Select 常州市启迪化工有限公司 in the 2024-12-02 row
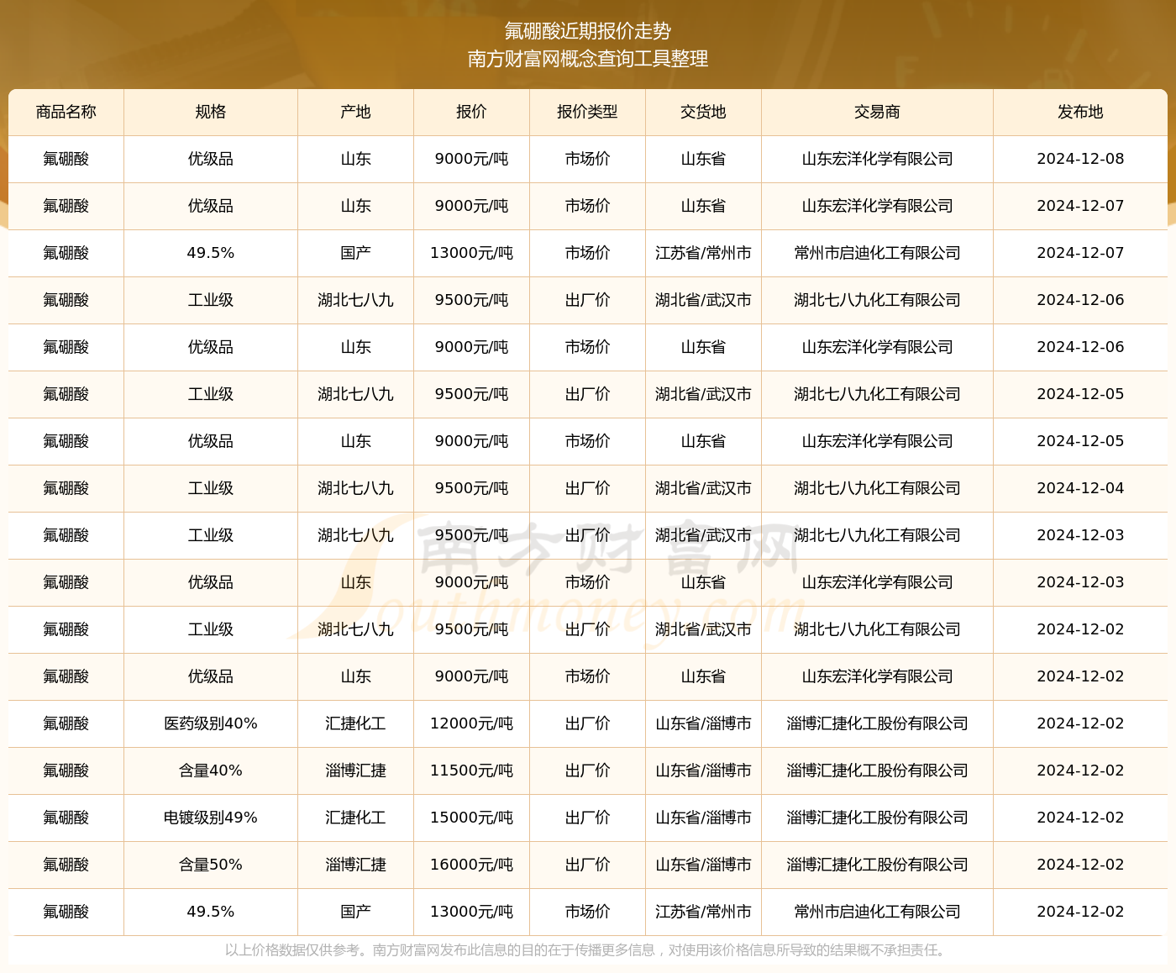This screenshot has width=1176, height=973. [x=877, y=912]
